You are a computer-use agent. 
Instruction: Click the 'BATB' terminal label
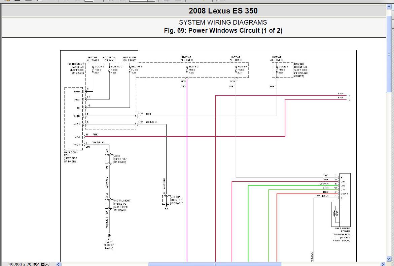[x=77, y=91]
